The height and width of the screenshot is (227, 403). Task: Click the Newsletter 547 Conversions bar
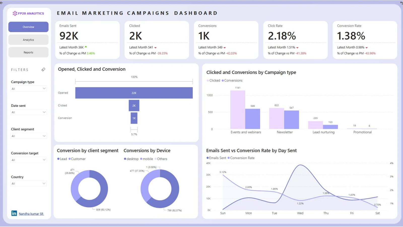coord(292,120)
